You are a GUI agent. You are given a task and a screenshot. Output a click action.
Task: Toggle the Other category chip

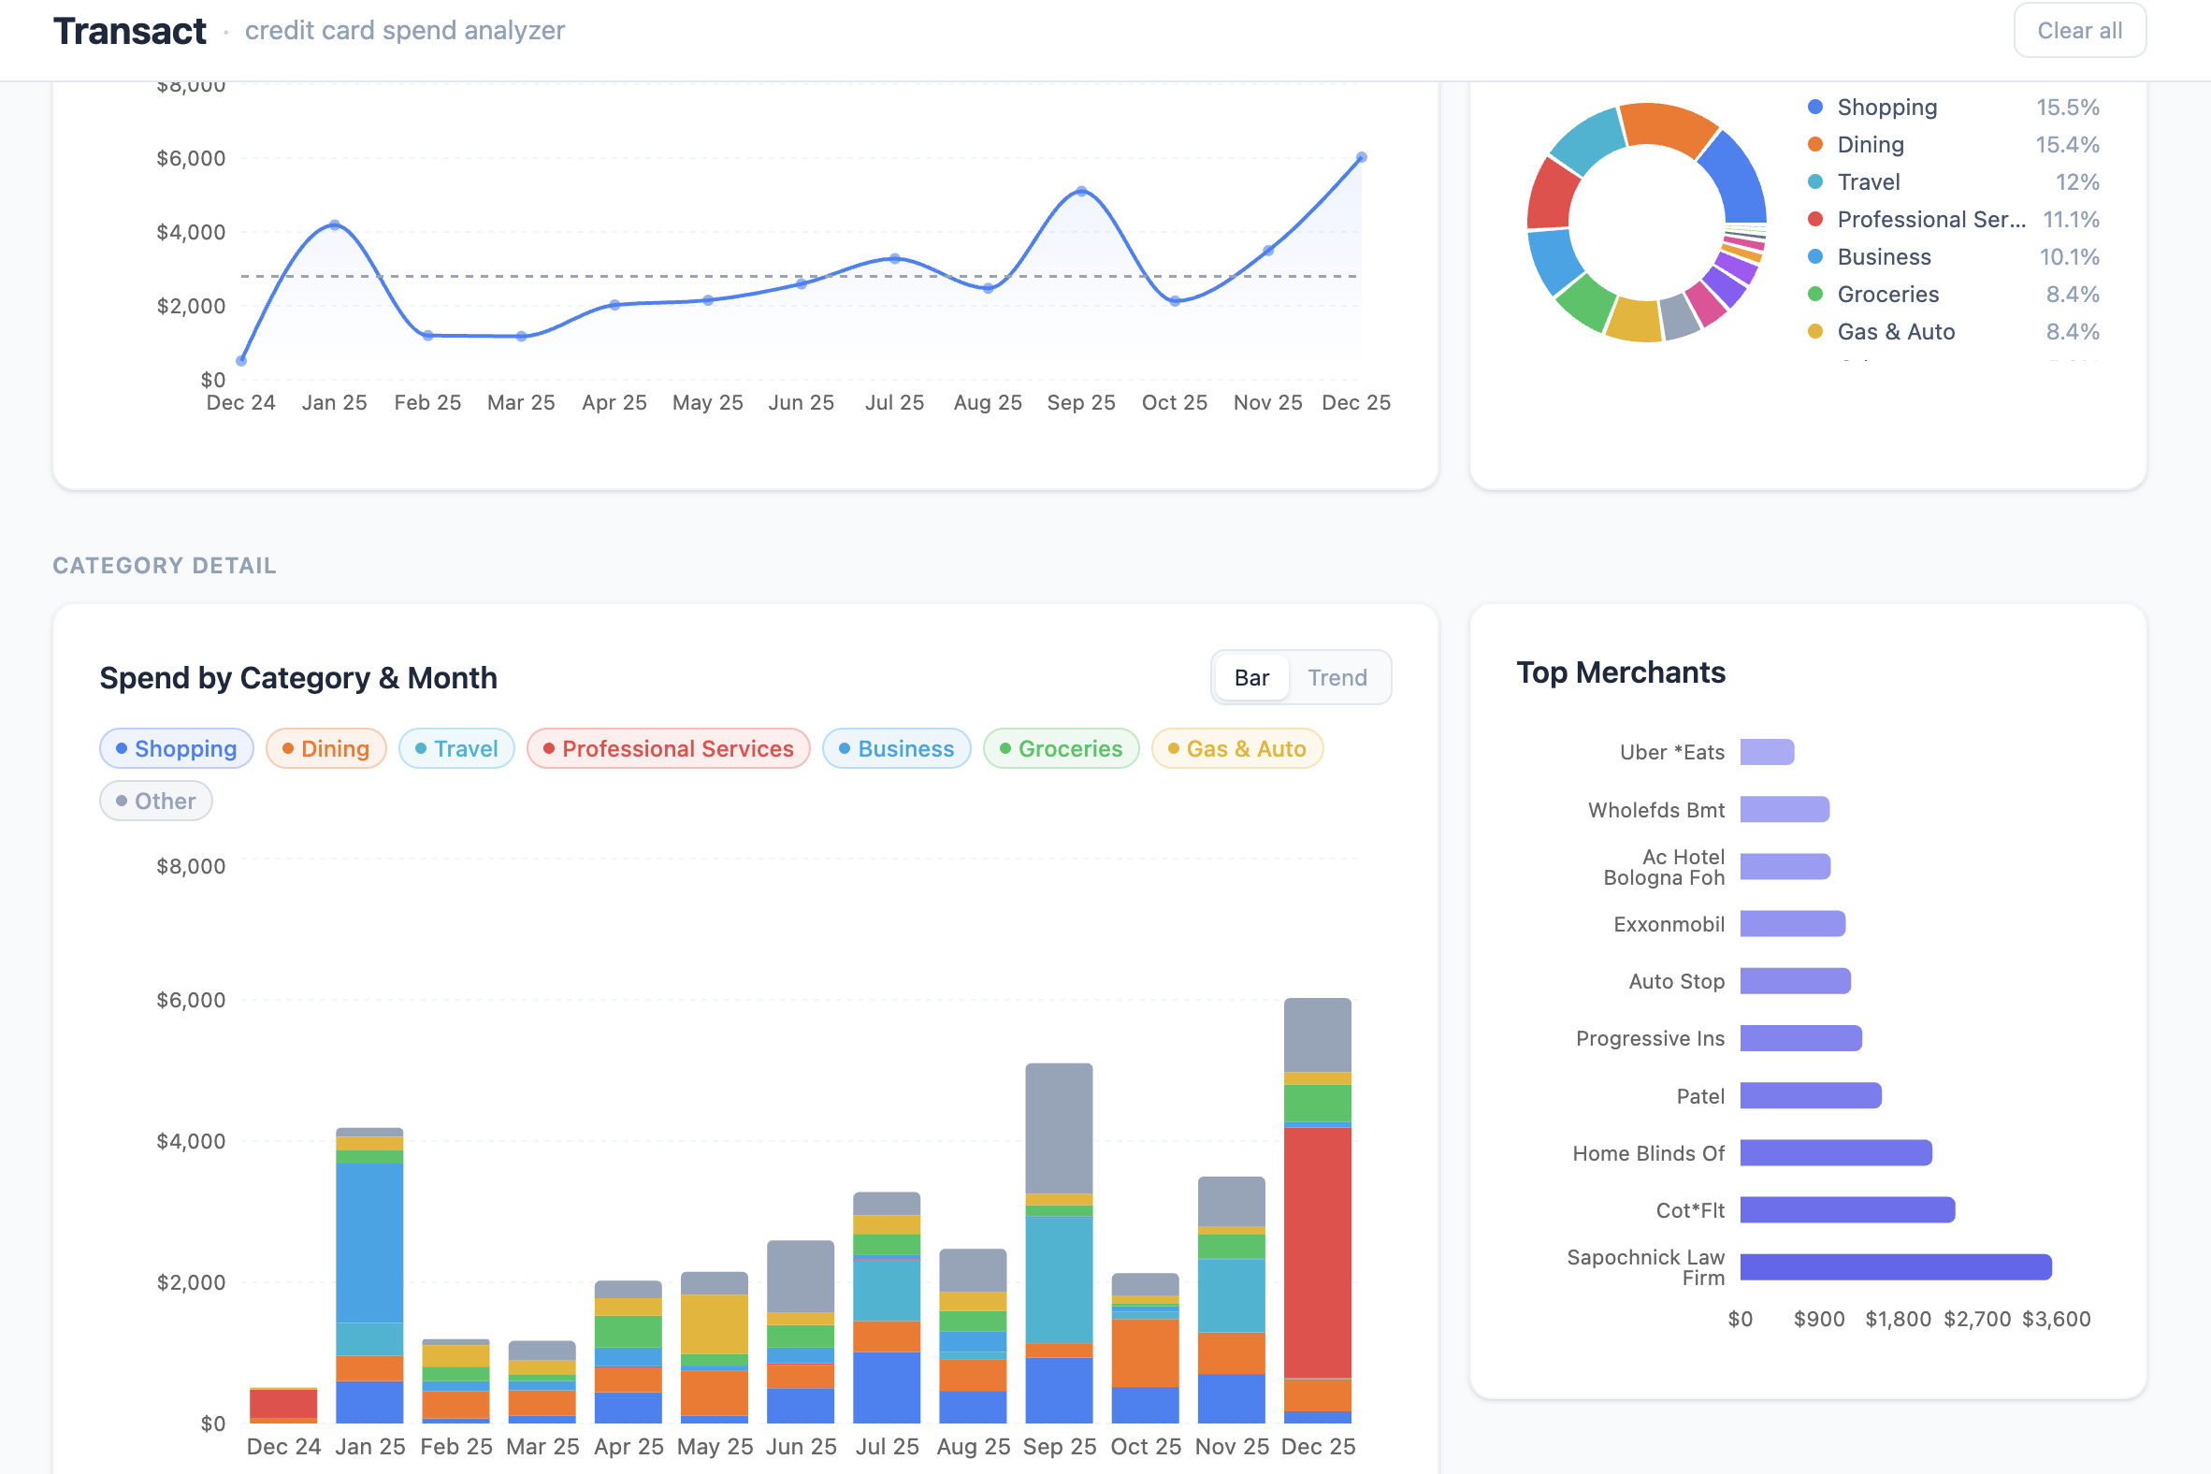point(156,801)
